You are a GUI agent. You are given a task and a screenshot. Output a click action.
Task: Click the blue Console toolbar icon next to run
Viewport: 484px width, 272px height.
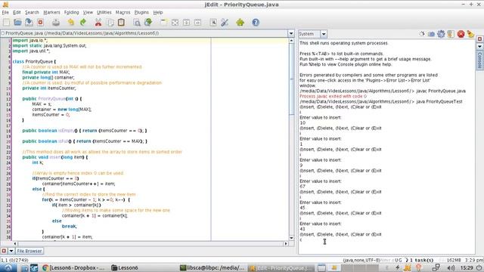click(431, 34)
